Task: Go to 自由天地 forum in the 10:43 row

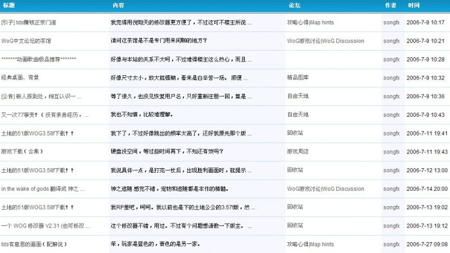Action: click(x=298, y=114)
